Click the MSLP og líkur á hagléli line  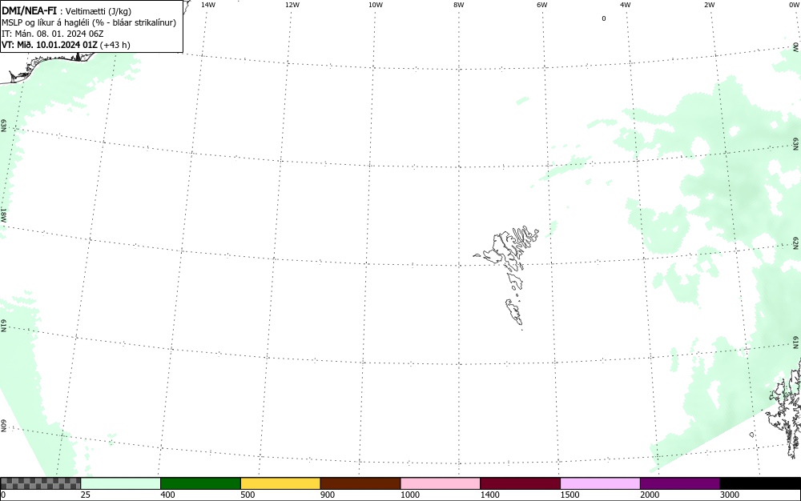[89, 22]
